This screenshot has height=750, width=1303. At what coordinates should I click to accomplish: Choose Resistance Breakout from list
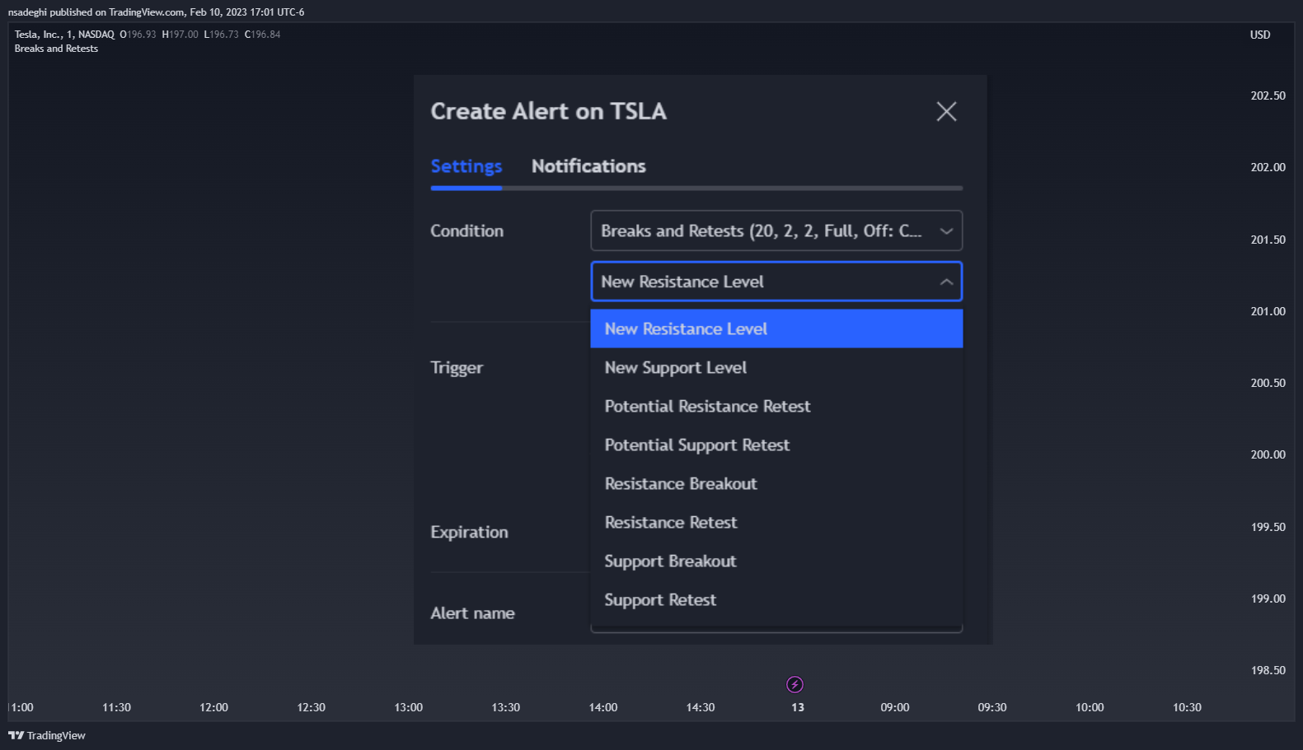(x=776, y=483)
